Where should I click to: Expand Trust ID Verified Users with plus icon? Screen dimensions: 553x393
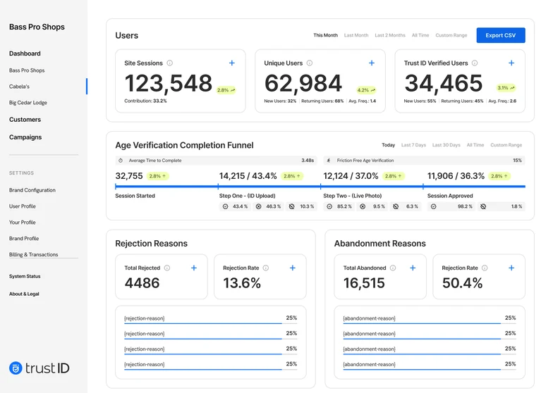pyautogui.click(x=511, y=63)
